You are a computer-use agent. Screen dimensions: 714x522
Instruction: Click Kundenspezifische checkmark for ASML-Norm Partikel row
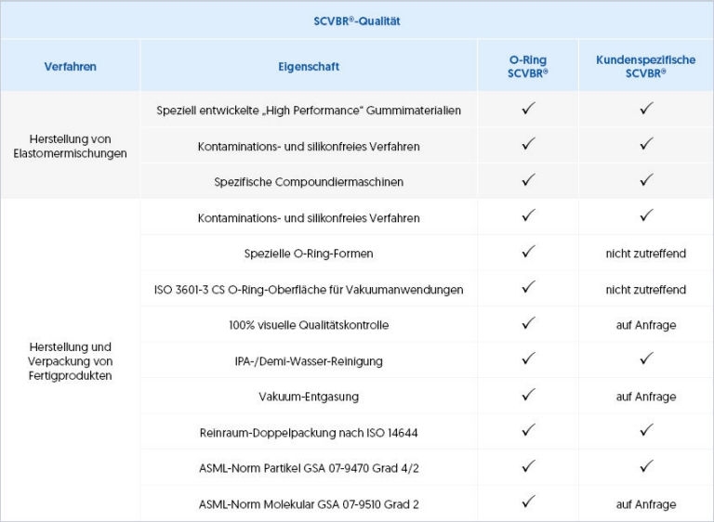click(x=646, y=466)
